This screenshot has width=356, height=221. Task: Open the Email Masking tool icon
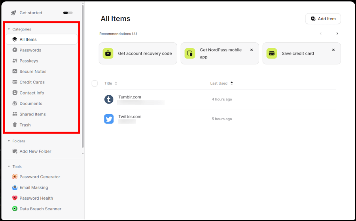tap(15, 187)
